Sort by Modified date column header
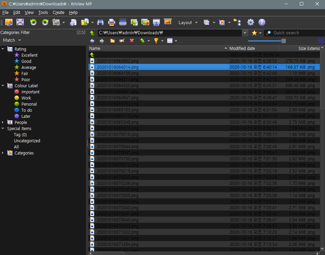Screen dimensions: 325x255 pyautogui.click(x=242, y=48)
